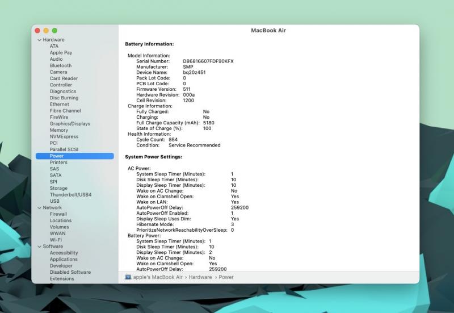Viewport: 454px width, 313px height.
Task: Select Graphics/Displays in the sidebar
Action: tap(70, 123)
